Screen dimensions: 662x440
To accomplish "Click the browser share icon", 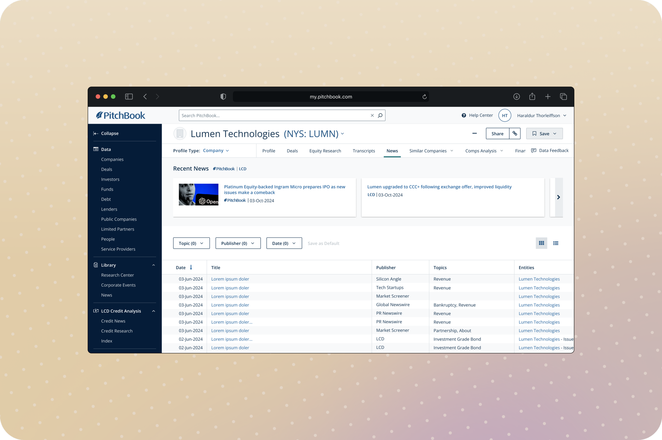I will tap(532, 96).
